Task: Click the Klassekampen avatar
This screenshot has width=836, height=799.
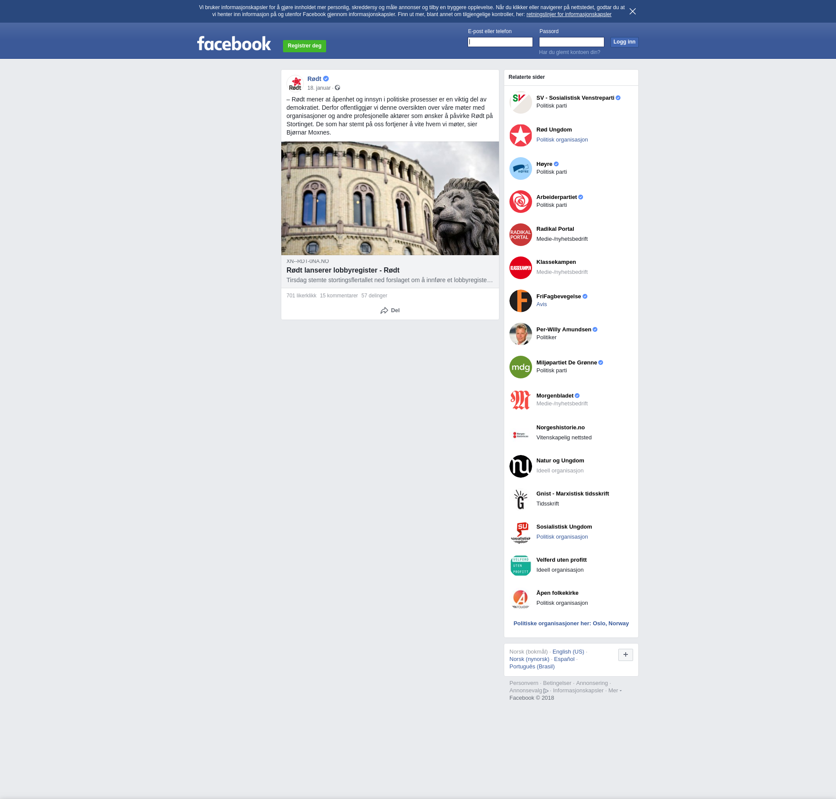Action: tap(521, 268)
